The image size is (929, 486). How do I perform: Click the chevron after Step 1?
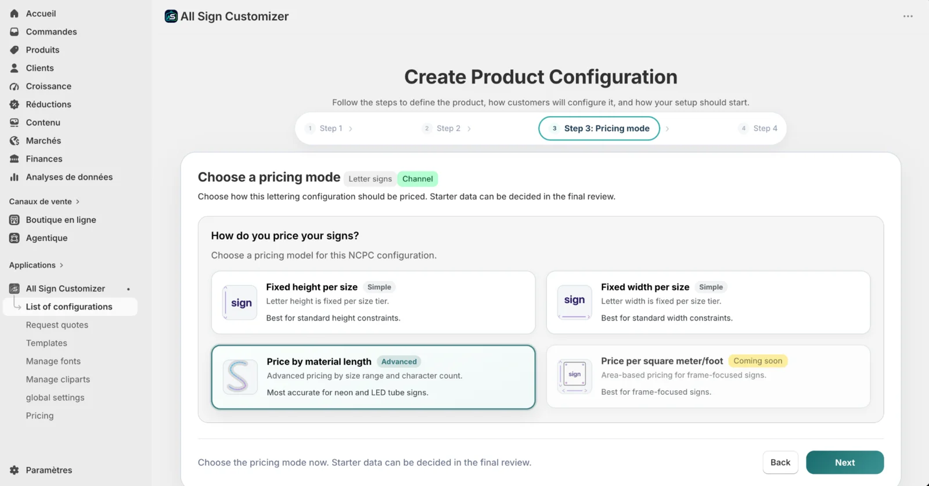click(x=351, y=129)
